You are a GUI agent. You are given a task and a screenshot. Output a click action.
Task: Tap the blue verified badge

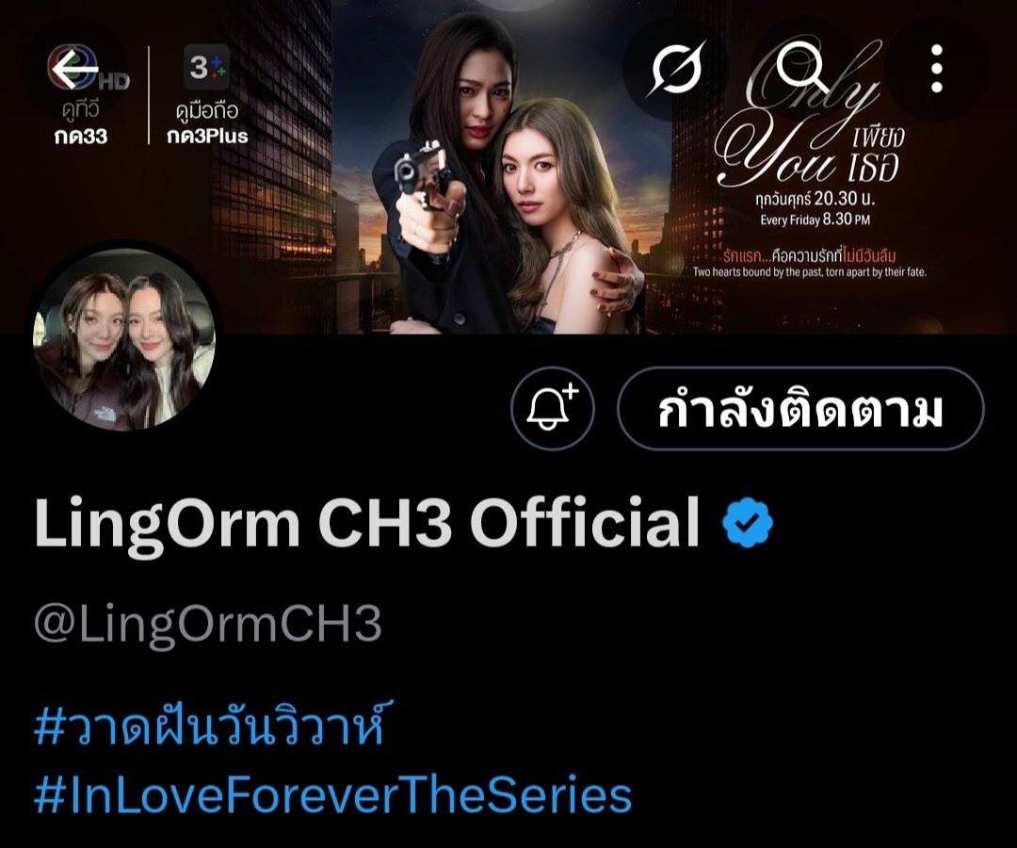point(747,522)
